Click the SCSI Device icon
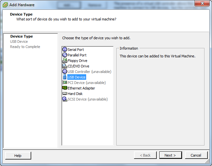 pos(64,99)
